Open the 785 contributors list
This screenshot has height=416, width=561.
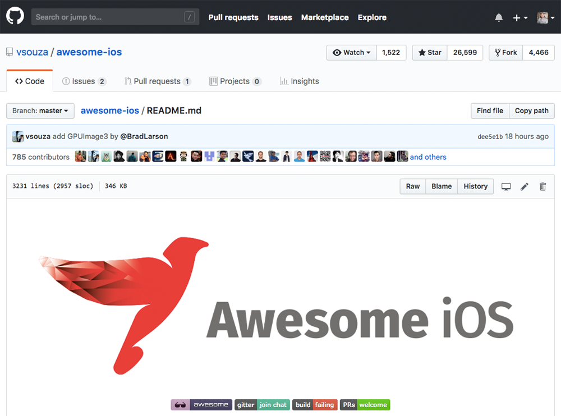(x=41, y=157)
